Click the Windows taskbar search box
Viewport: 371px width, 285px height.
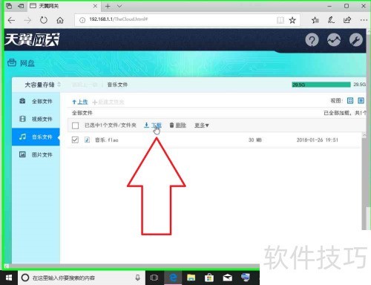(x=81, y=278)
